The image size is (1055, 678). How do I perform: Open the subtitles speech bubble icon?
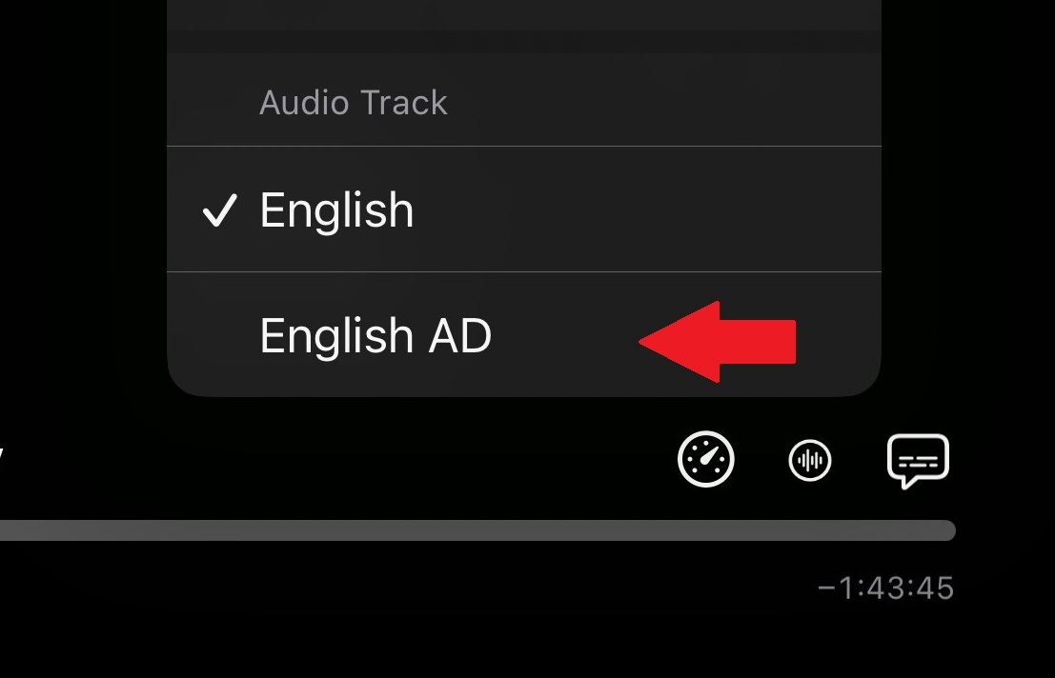(919, 460)
